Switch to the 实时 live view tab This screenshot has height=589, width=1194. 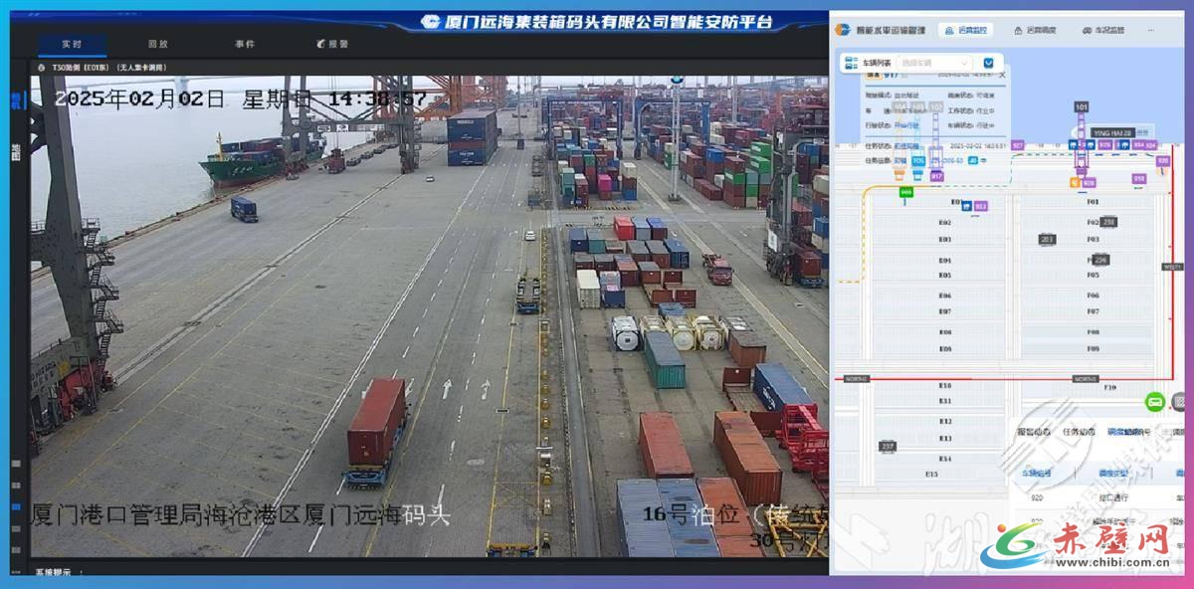(x=72, y=44)
